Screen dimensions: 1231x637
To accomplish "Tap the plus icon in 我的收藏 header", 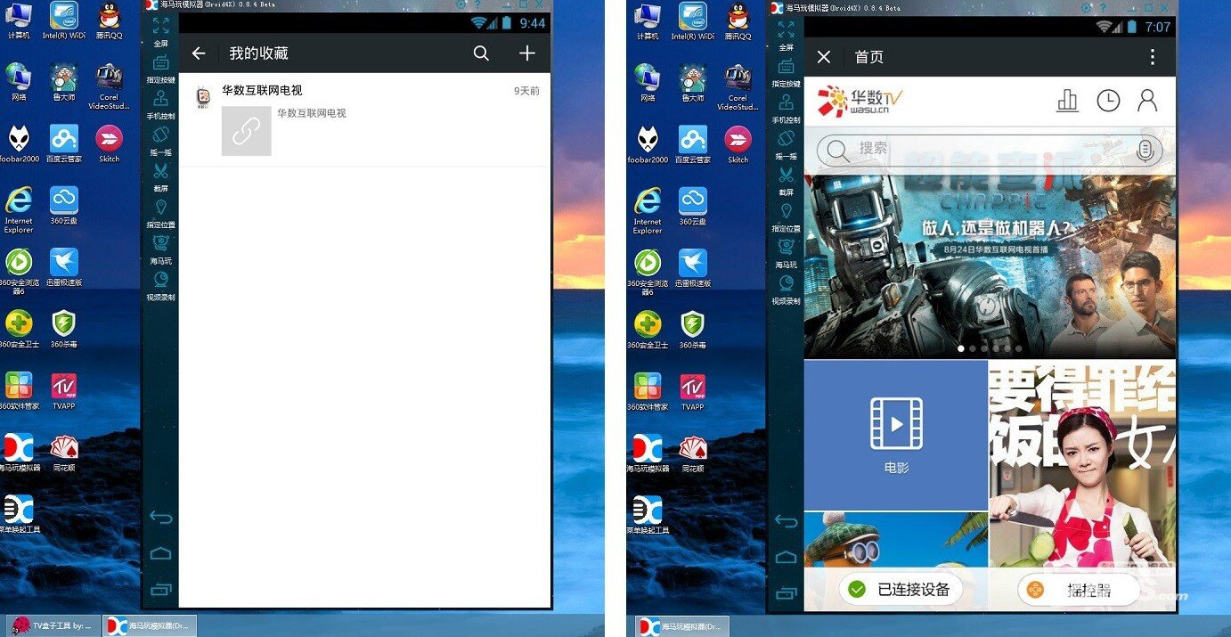I will click(x=527, y=53).
